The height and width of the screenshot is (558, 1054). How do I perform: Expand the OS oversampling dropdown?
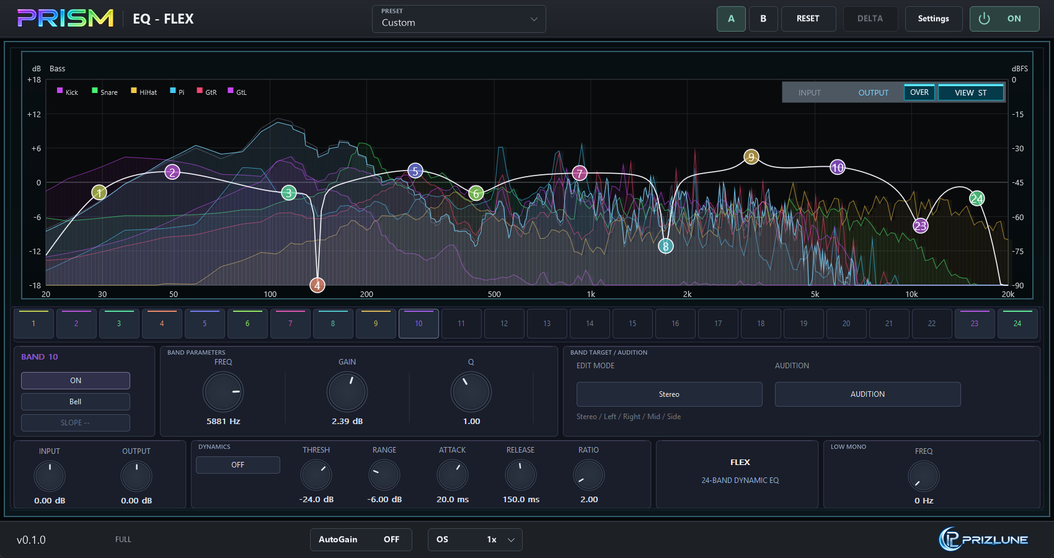475,539
